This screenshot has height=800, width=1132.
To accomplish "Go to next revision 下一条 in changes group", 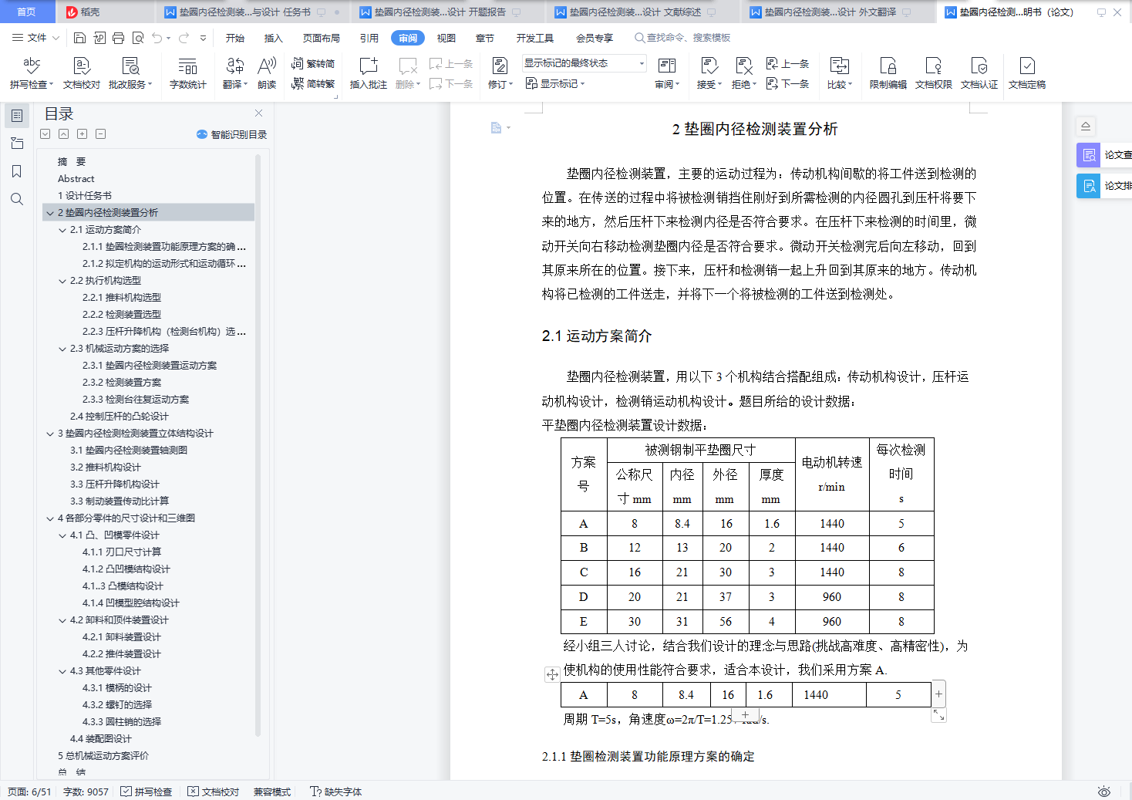I will coord(788,83).
